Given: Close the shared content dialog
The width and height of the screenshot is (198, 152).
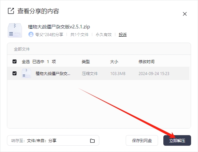Looking at the screenshot, I should tap(185, 14).
